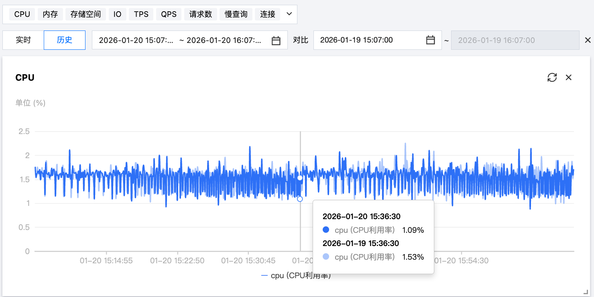Select the IO metric tag
Viewport: 594px width, 297px height.
[117, 14]
